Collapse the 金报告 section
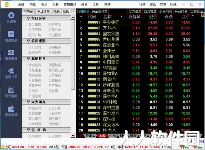205x150 pixels. point(28,130)
